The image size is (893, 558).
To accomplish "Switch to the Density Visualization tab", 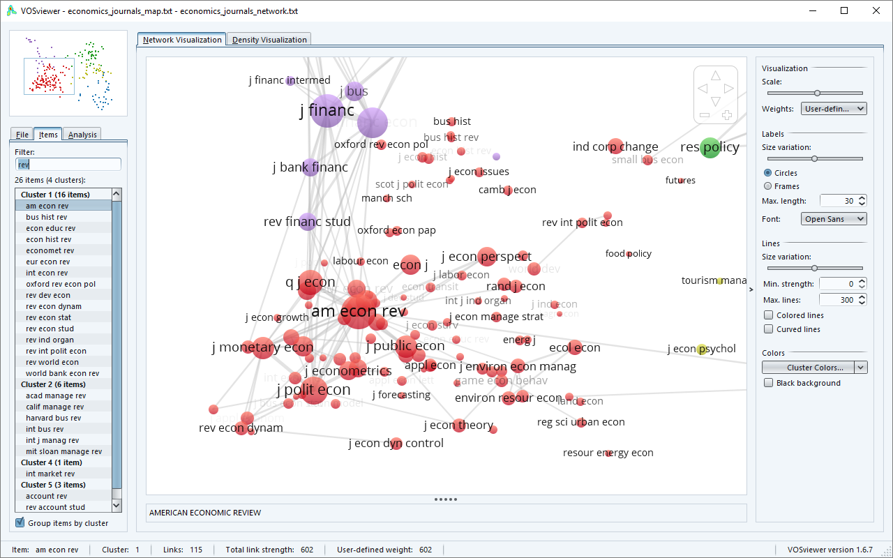I will tap(269, 40).
